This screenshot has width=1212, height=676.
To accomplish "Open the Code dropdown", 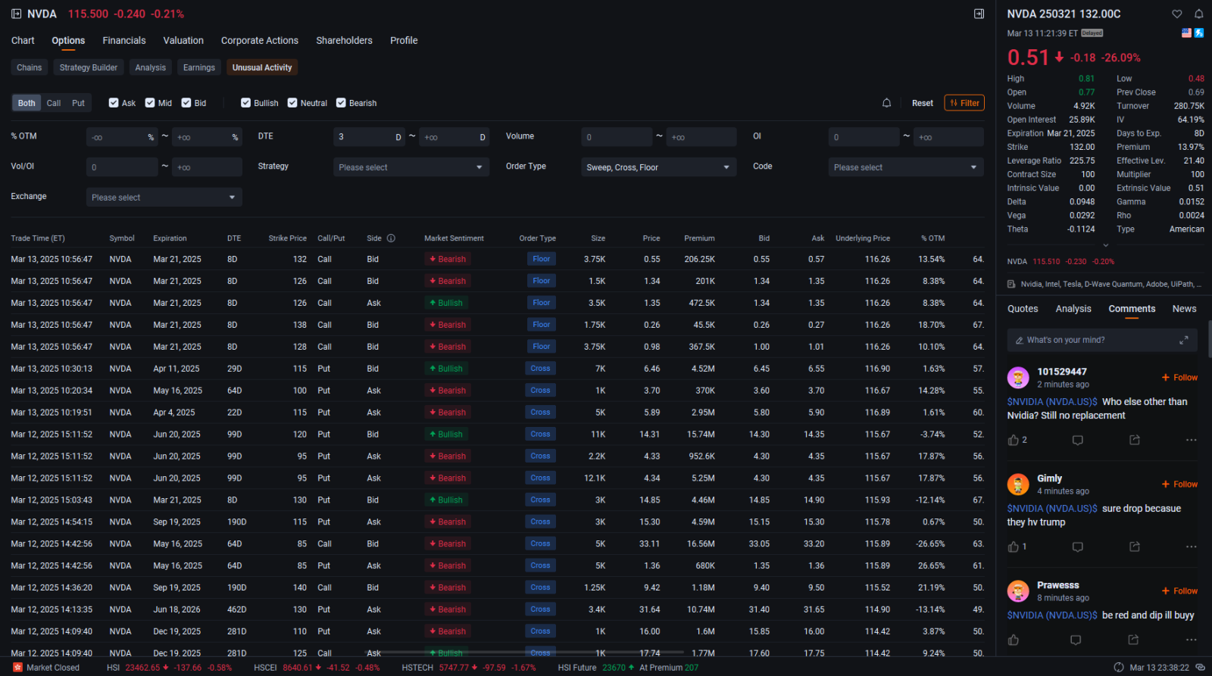I will tap(906, 167).
